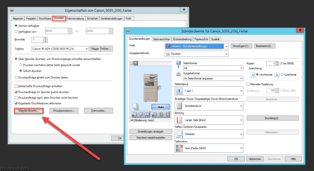The height and width of the screenshot is (171, 314).
Task: Click printer icon in Standardwerte title bar
Action: point(128,31)
